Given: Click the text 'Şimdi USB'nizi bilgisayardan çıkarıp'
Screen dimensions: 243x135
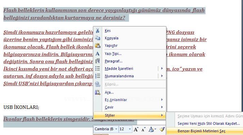Looking at the screenshot, I should pos(48,83).
